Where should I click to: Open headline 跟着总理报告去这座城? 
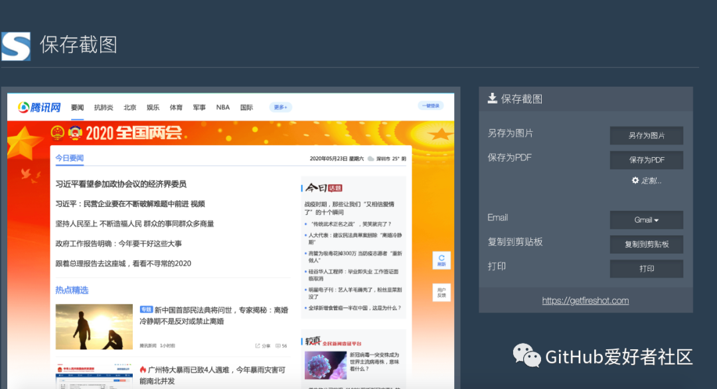coord(123,264)
